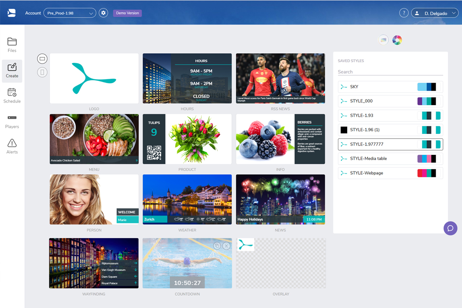Open the Files section in sidebar
462x308 pixels.
point(12,45)
